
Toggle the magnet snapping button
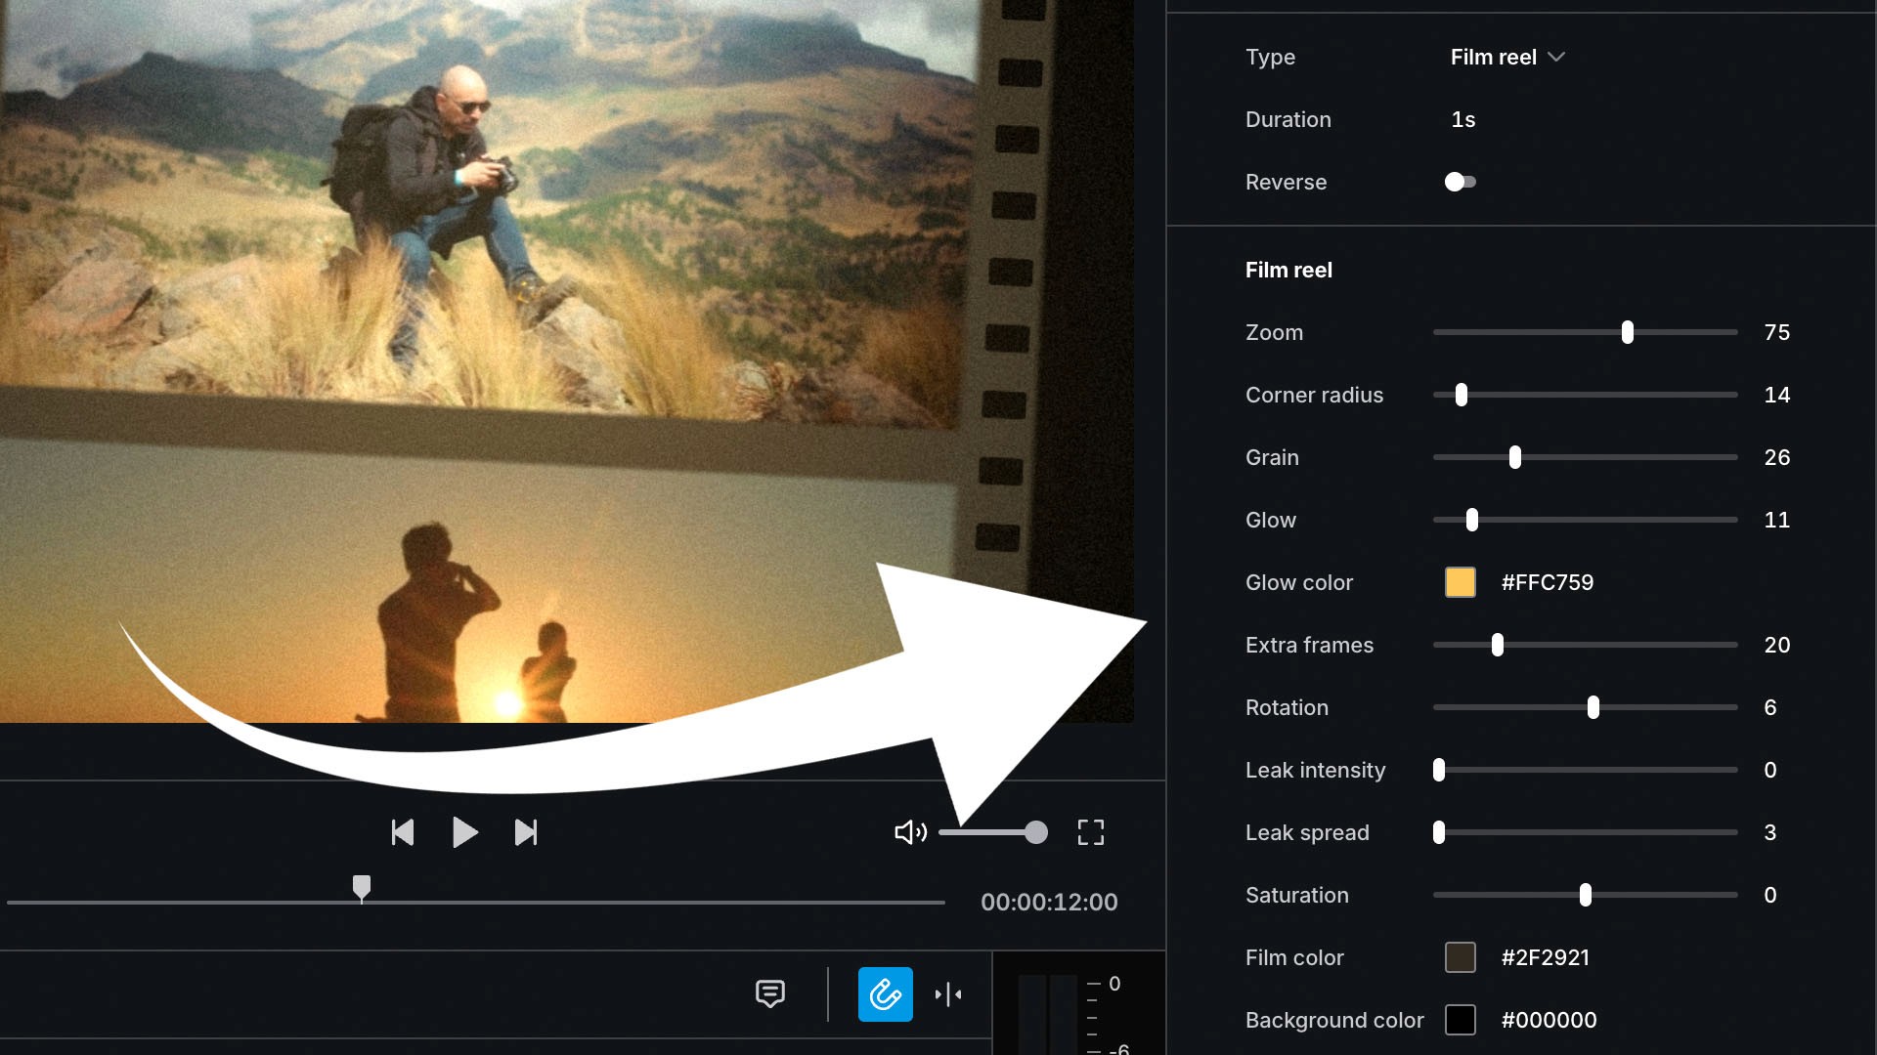(885, 994)
